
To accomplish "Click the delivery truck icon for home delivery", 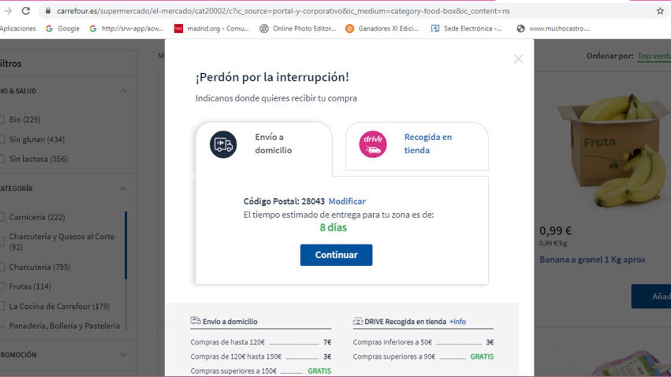I will coord(223,145).
